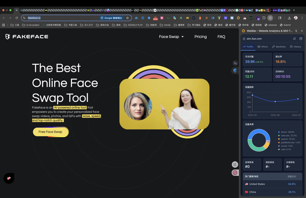
Task: Click the browser forward arrow
Action: 10,18
